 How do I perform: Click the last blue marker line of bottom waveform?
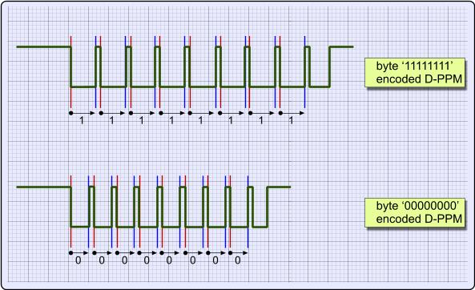coord(248,211)
